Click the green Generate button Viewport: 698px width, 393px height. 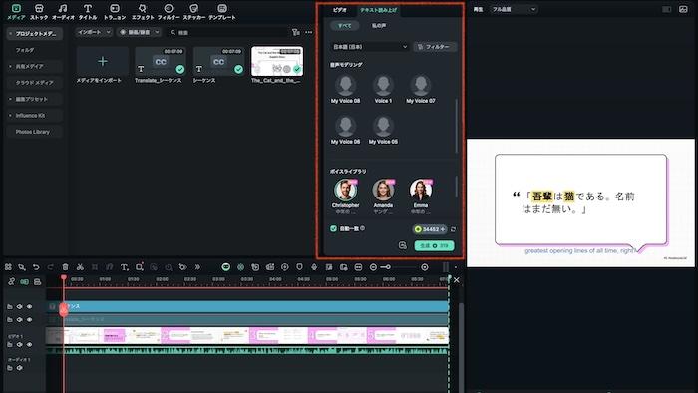tap(434, 245)
